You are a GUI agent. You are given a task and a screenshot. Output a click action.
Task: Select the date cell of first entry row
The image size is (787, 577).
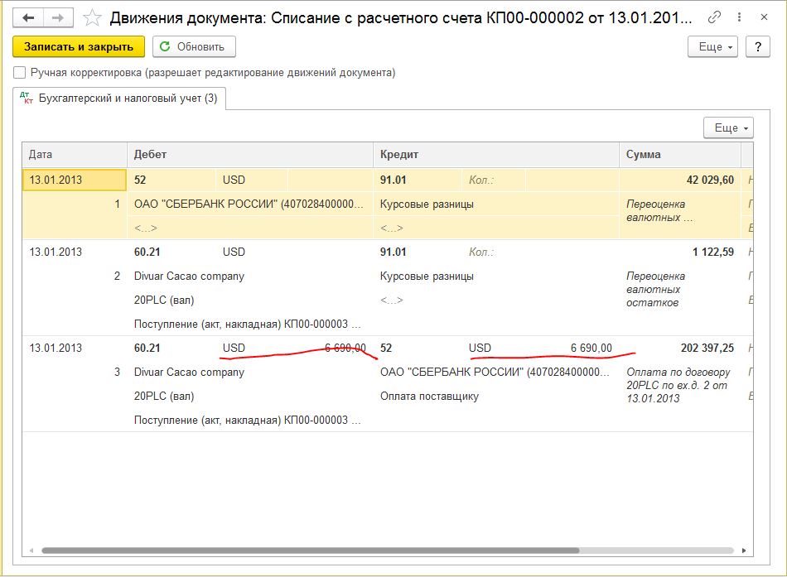point(75,180)
